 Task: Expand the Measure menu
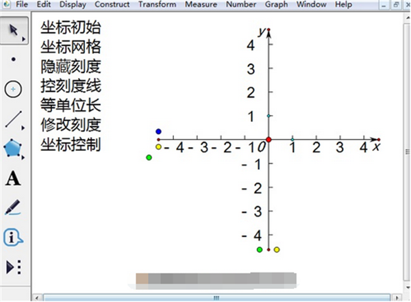[201, 5]
